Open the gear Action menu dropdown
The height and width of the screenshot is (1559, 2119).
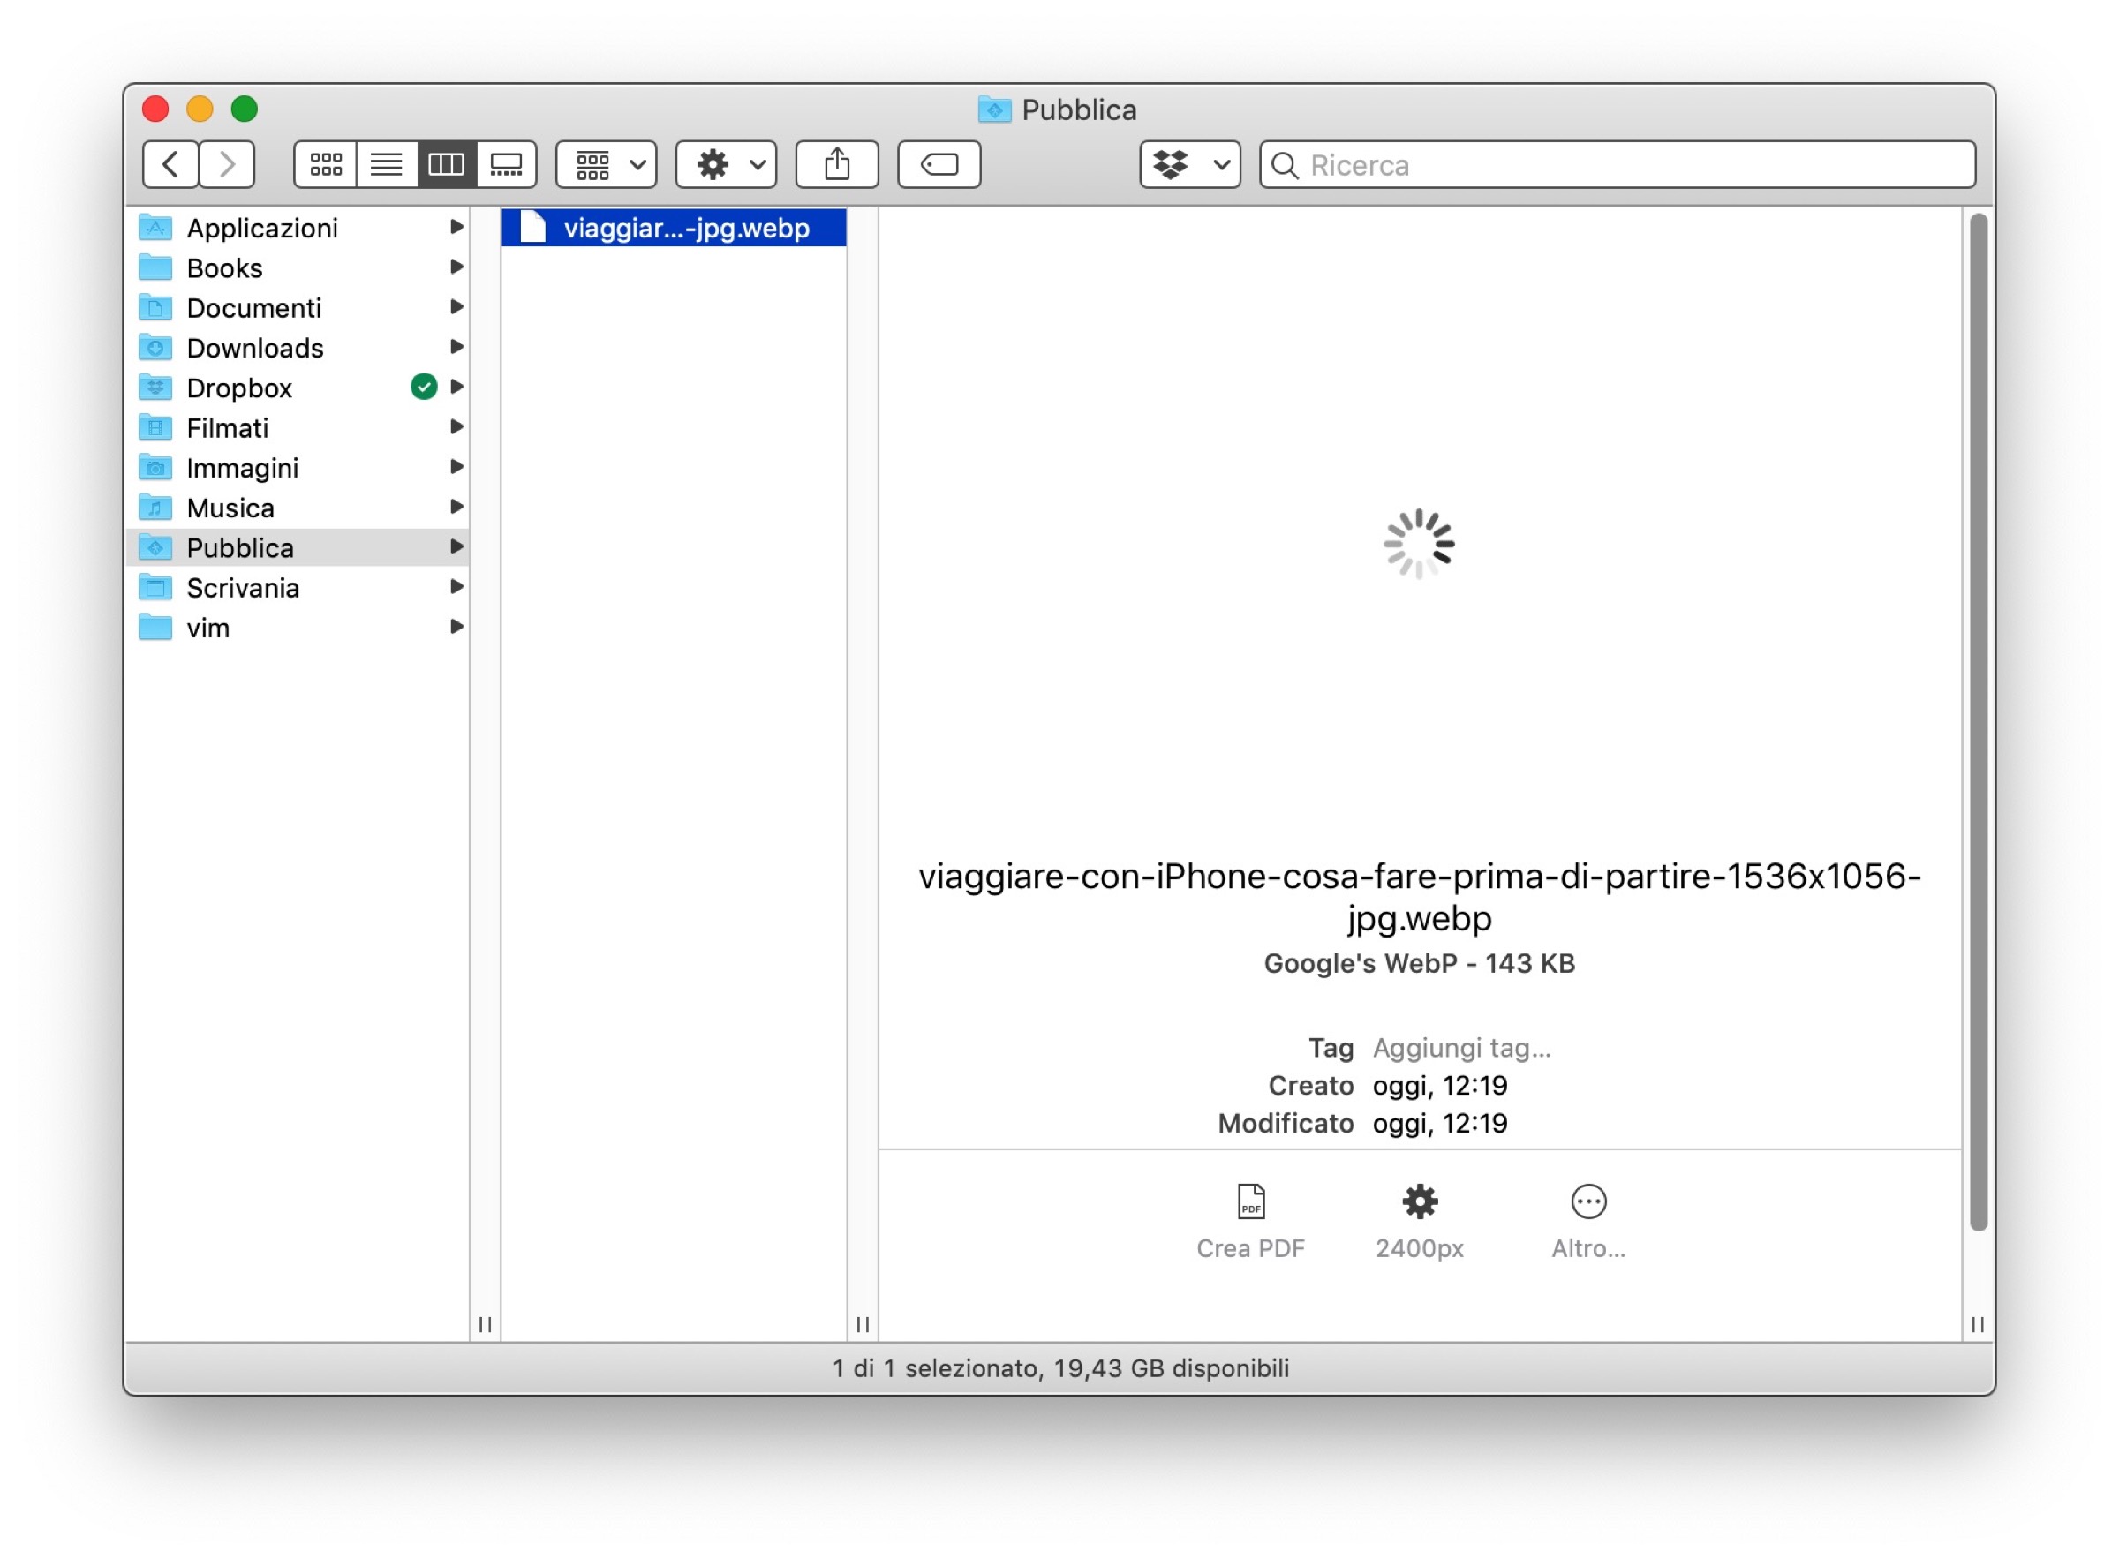tap(726, 165)
